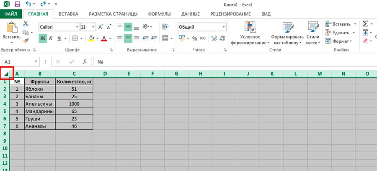Expand the Общий number format dropdown
This screenshot has height=171, width=377.
(224, 27)
